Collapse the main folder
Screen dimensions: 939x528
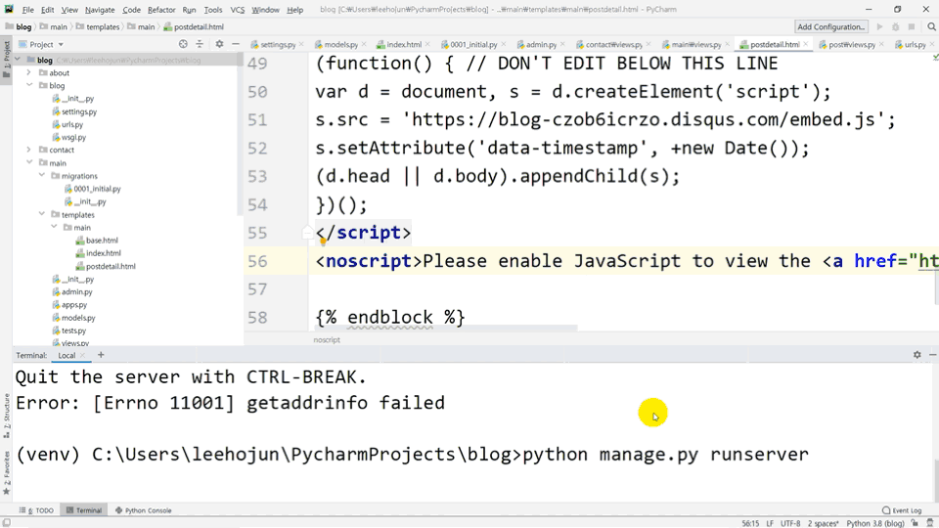[28, 163]
